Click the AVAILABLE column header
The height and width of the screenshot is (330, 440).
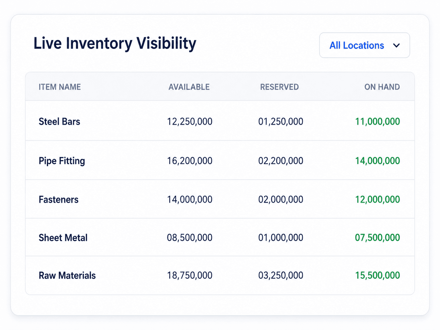(189, 87)
